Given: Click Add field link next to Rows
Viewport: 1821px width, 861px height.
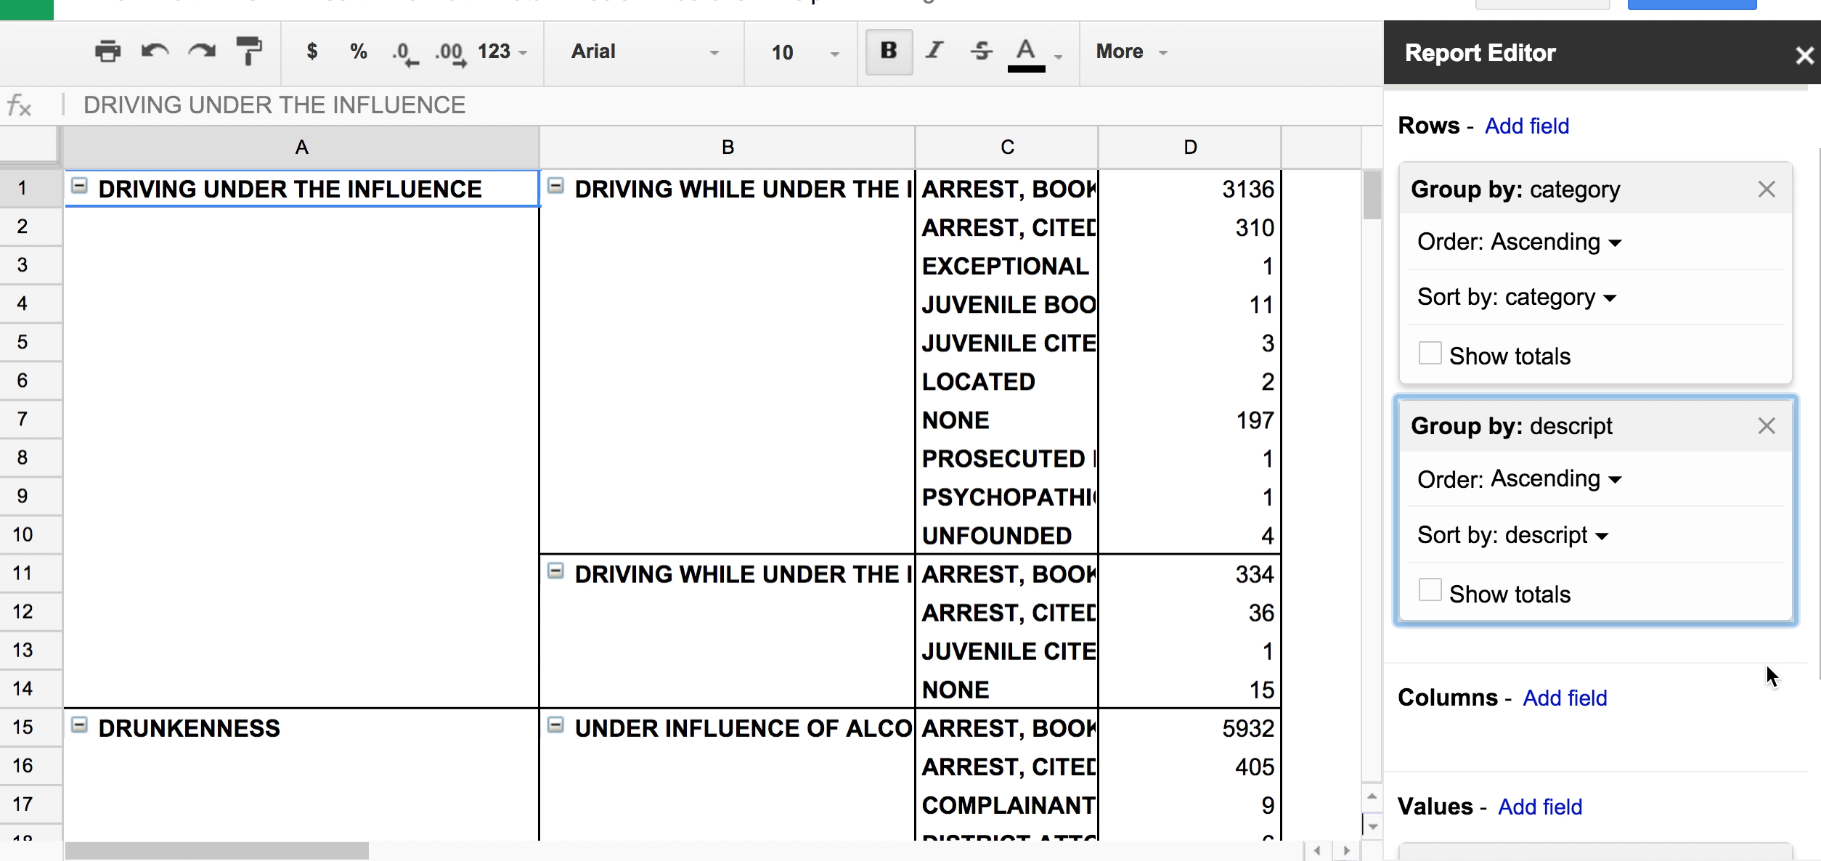Looking at the screenshot, I should (x=1527, y=126).
